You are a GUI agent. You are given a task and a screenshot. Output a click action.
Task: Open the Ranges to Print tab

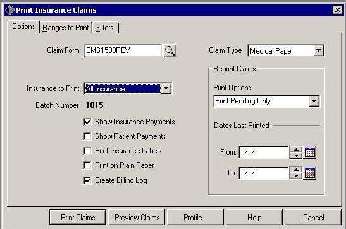pyautogui.click(x=66, y=28)
